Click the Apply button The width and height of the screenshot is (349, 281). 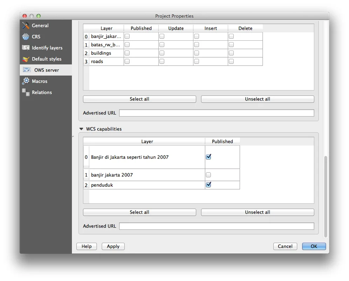113,246
